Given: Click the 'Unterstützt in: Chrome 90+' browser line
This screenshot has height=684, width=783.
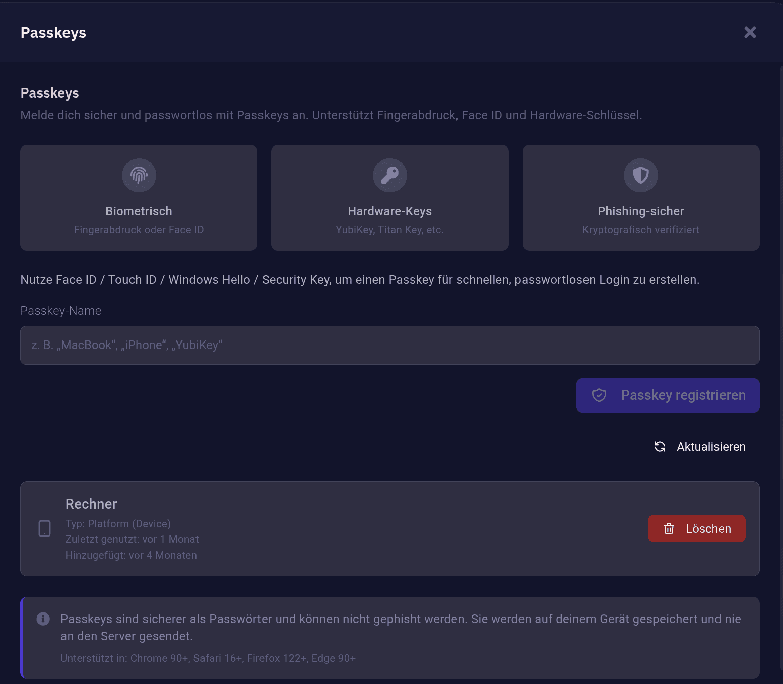Looking at the screenshot, I should click(x=208, y=658).
